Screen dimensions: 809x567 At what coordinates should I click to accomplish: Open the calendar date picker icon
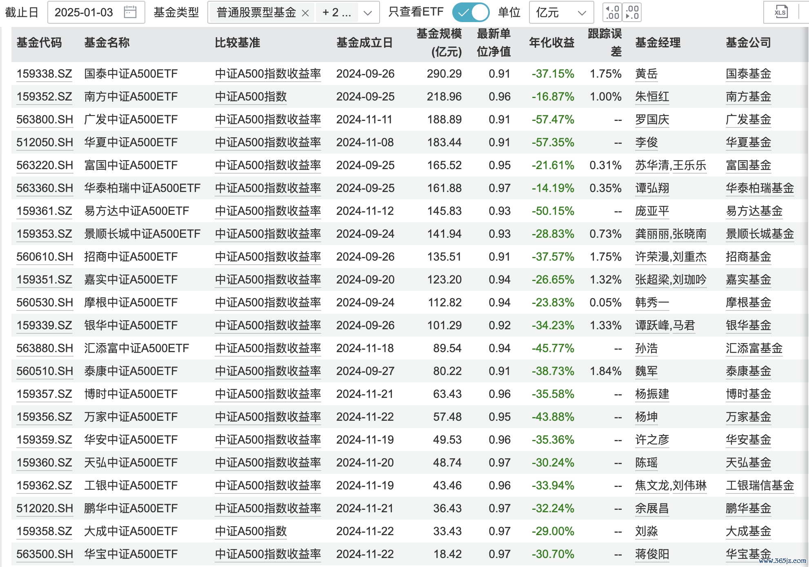coord(130,12)
